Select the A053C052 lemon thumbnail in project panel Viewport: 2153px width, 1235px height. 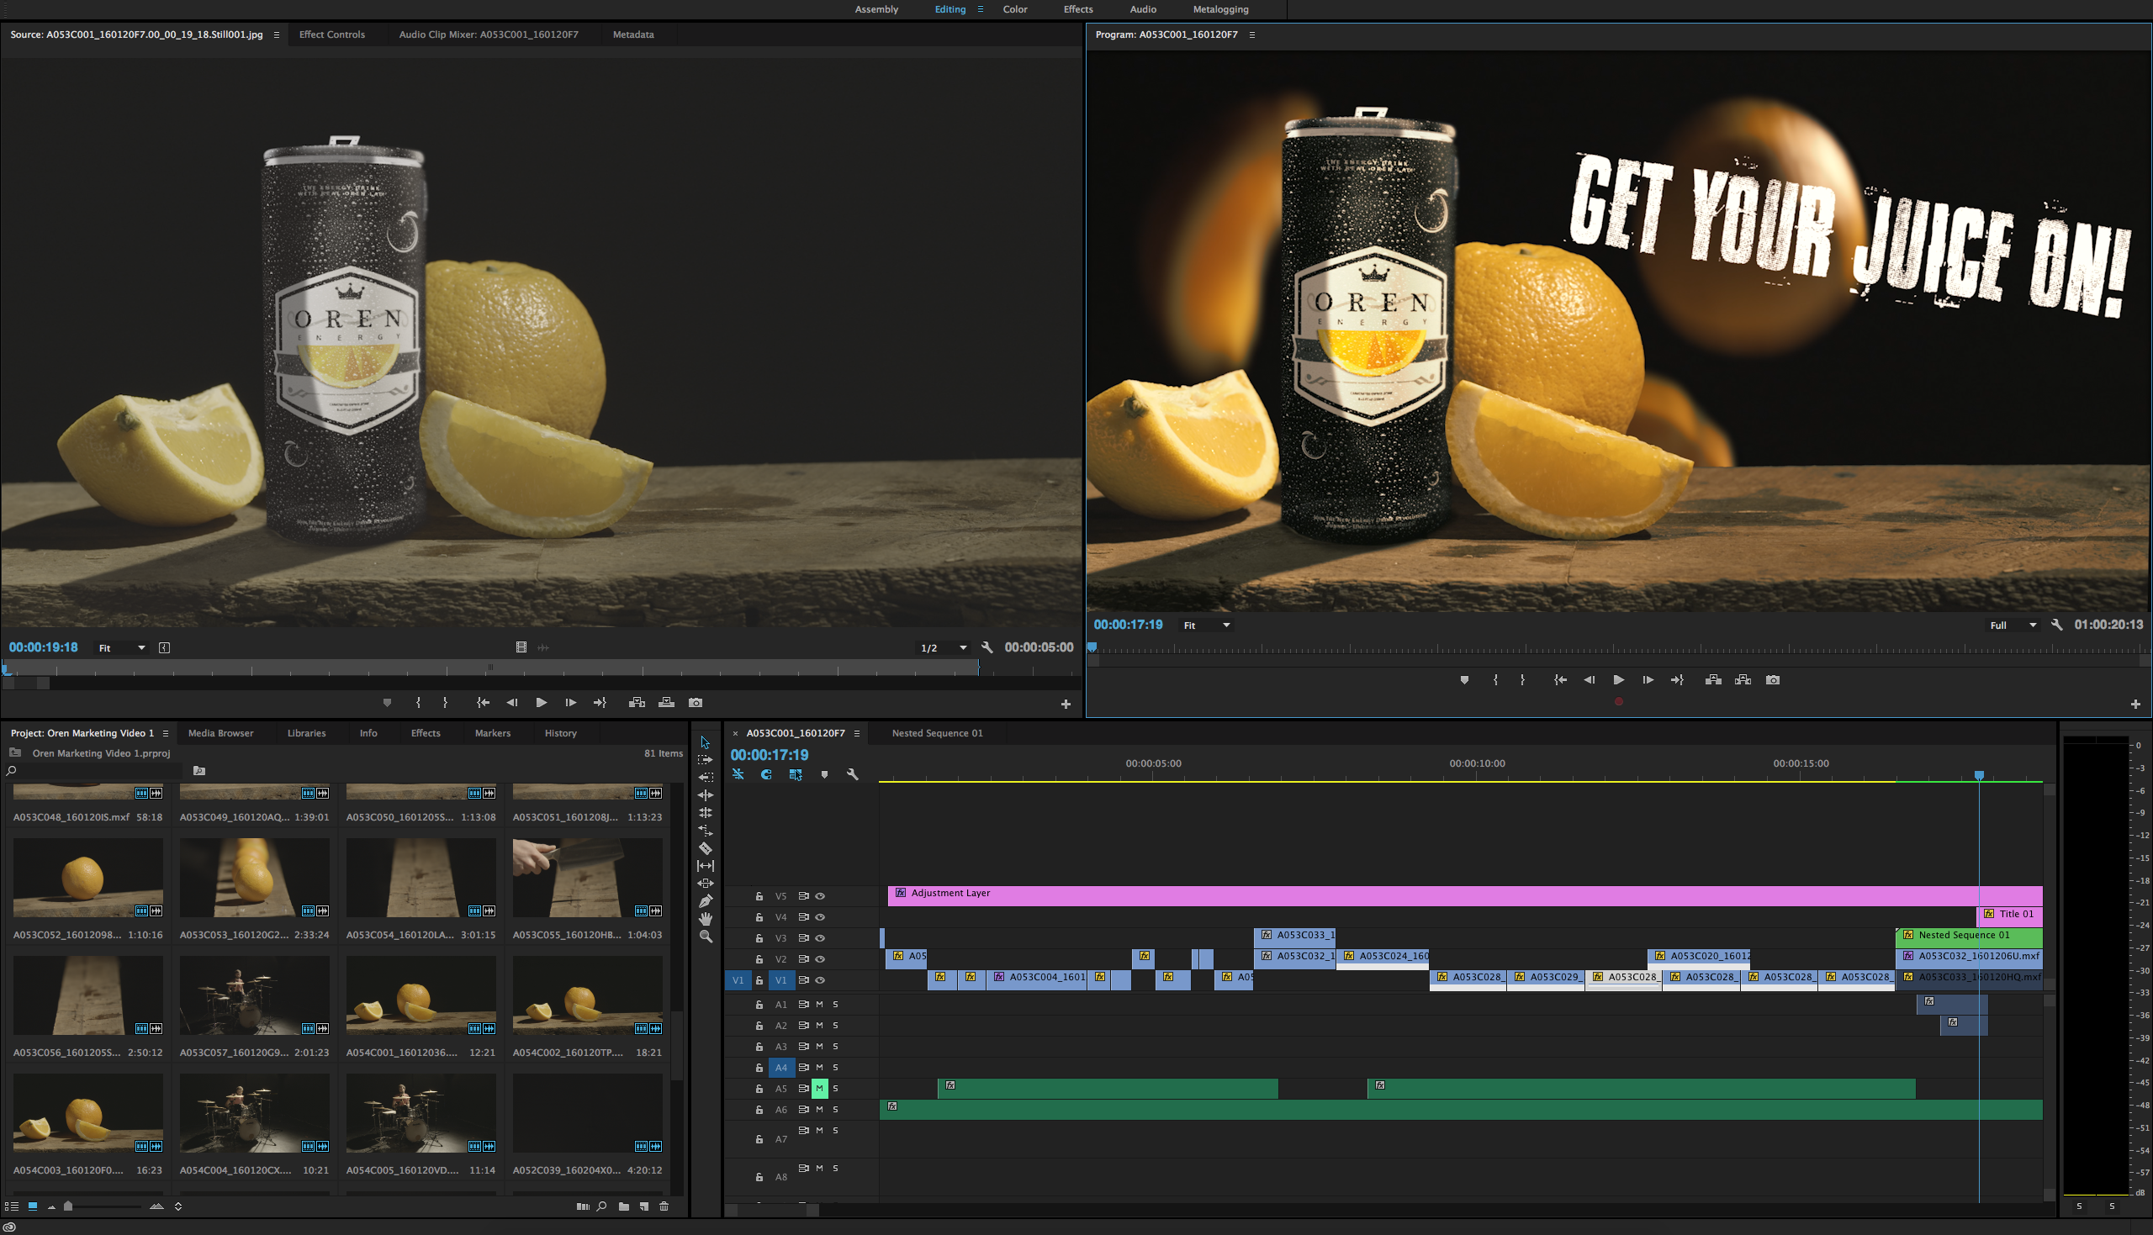(88, 878)
